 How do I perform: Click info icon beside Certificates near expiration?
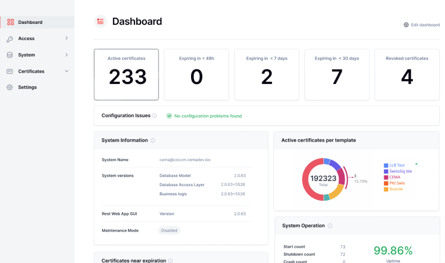[170, 261]
